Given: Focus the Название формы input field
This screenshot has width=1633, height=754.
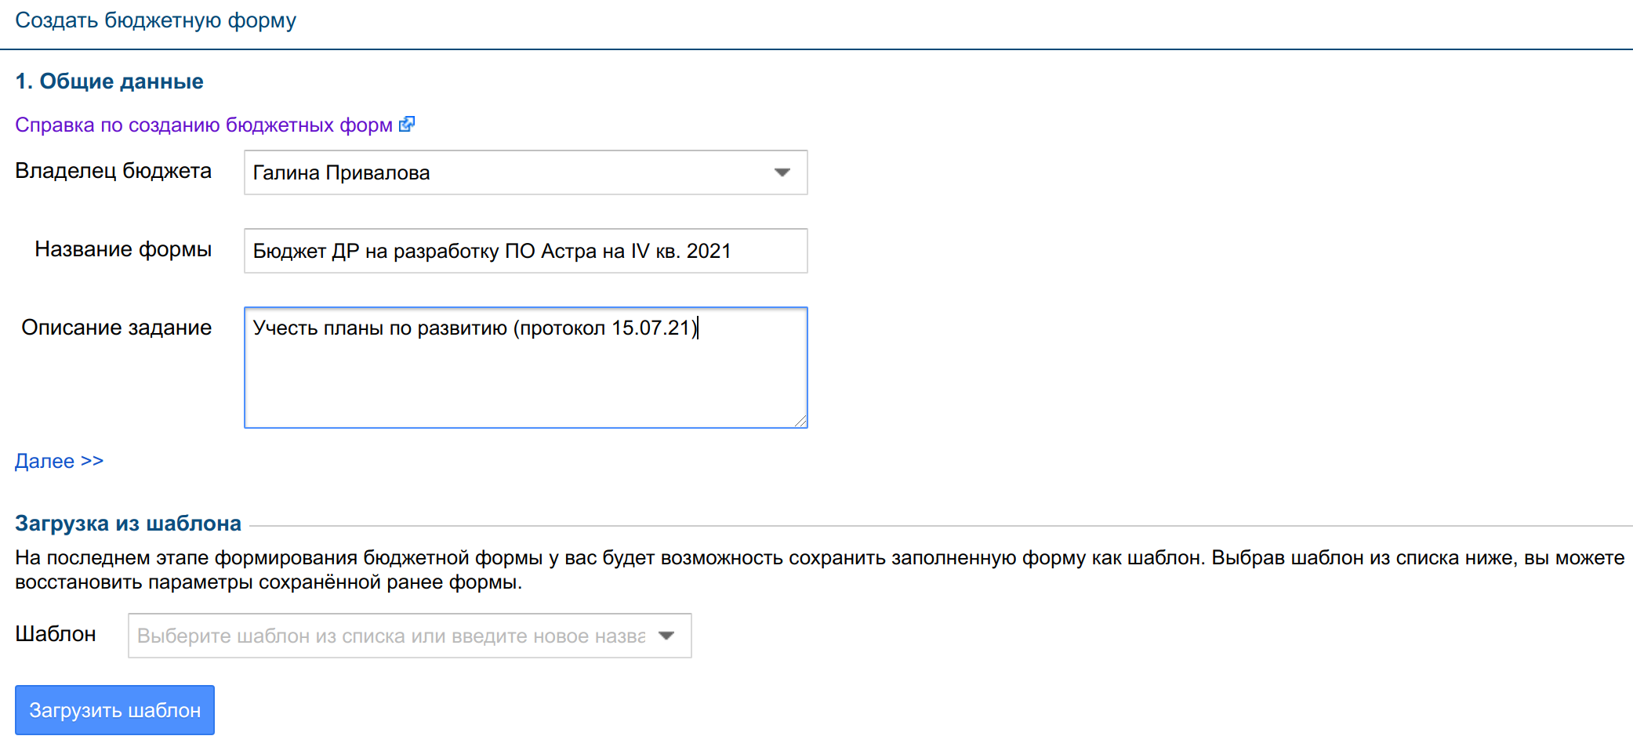Looking at the screenshot, I should point(525,251).
